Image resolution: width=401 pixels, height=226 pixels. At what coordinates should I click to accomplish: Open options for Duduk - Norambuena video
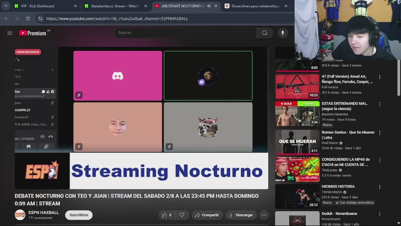380,214
